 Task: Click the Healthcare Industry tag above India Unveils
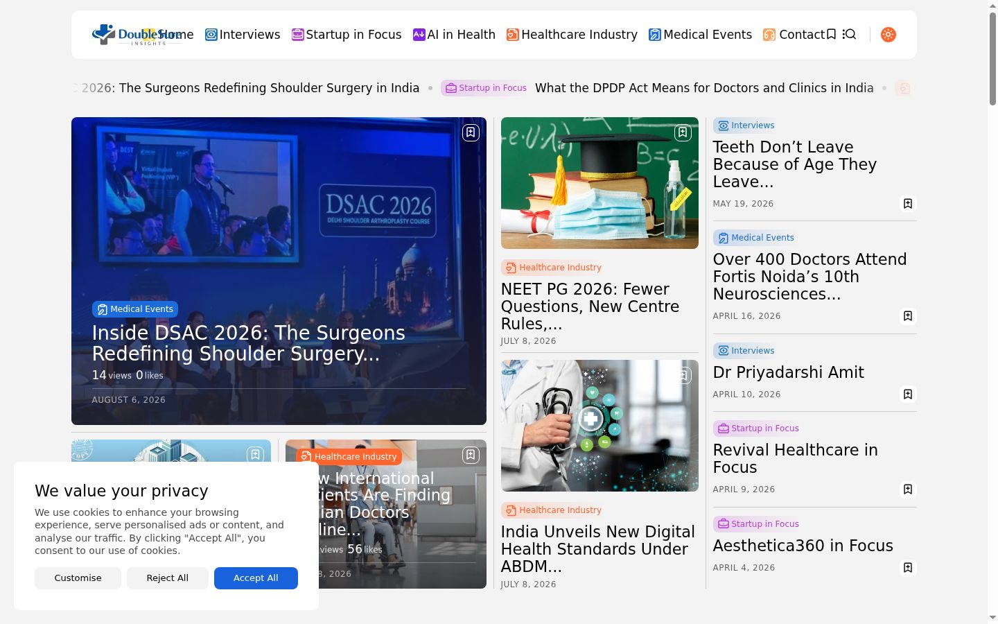553,510
